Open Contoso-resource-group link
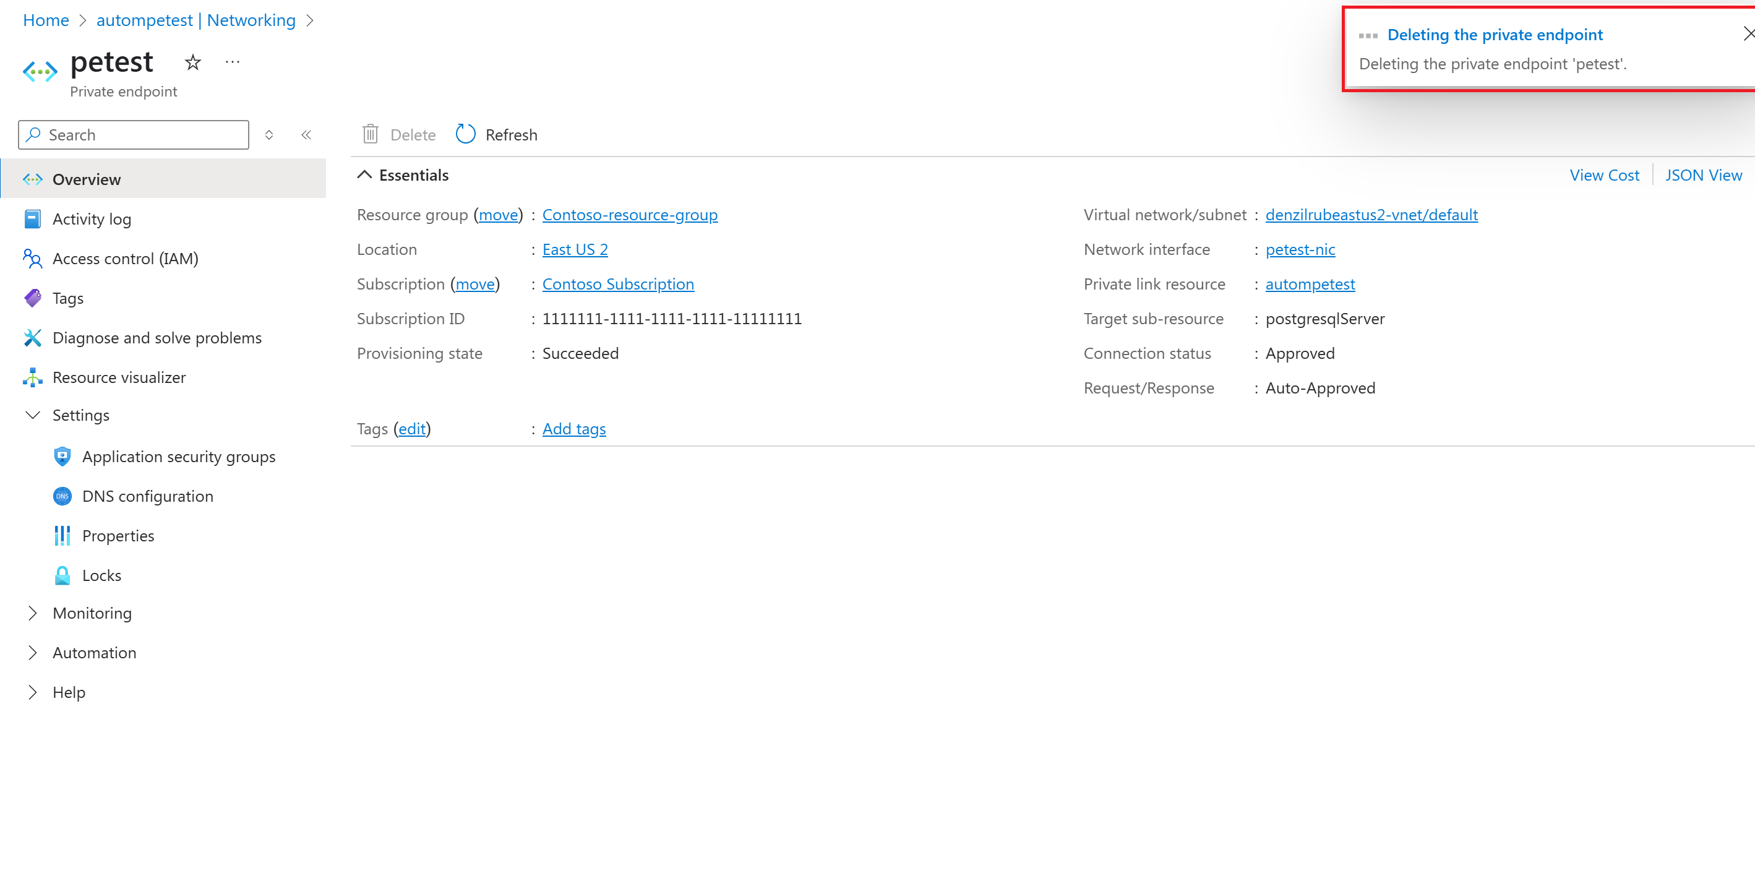1755x894 pixels. point(630,215)
